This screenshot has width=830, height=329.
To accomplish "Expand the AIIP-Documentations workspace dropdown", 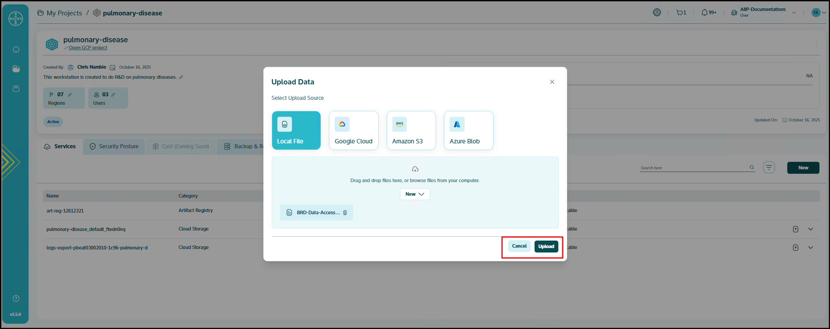I will pyautogui.click(x=793, y=13).
